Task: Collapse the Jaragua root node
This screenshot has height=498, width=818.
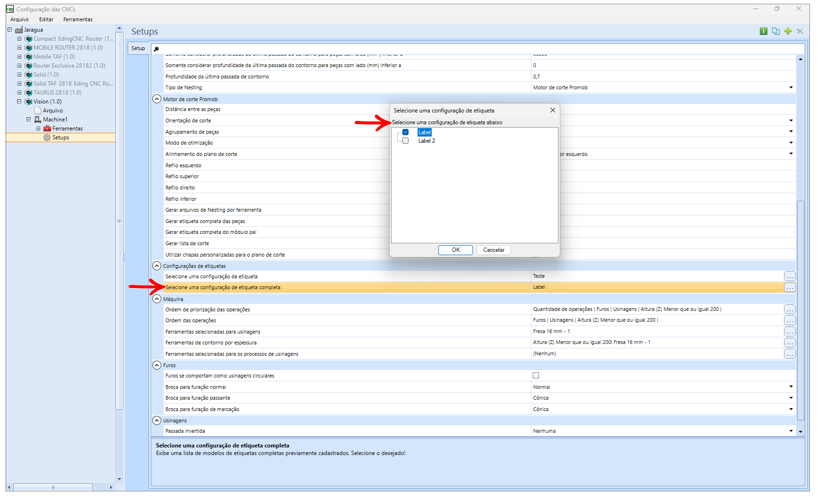Action: (x=9, y=29)
